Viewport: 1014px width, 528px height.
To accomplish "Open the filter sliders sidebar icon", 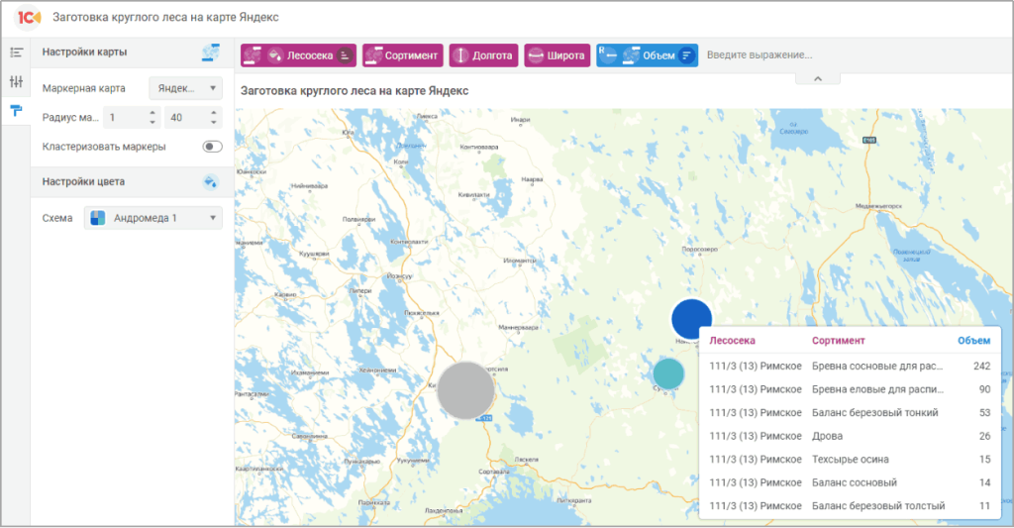I will point(16,81).
